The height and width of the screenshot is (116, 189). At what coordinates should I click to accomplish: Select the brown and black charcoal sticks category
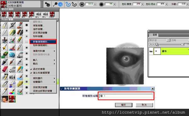coord(20,33)
